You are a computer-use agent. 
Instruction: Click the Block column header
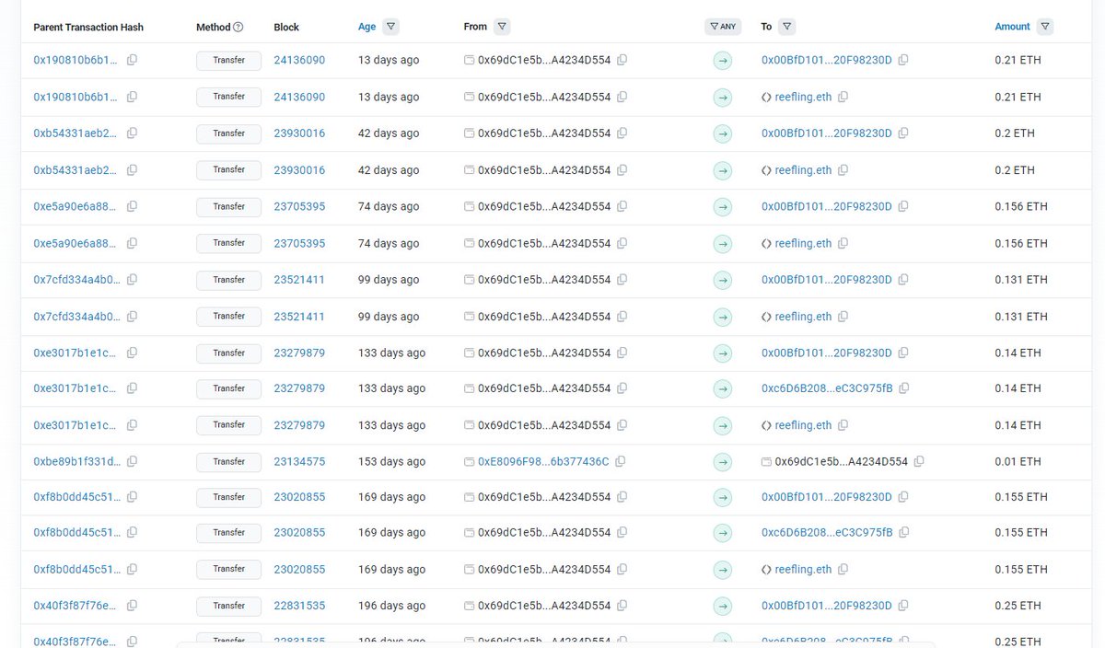[286, 27]
